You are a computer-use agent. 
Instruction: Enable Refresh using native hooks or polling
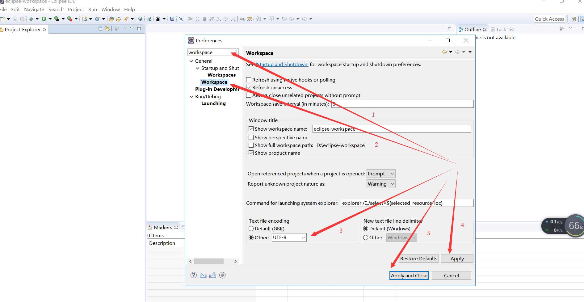pos(249,80)
